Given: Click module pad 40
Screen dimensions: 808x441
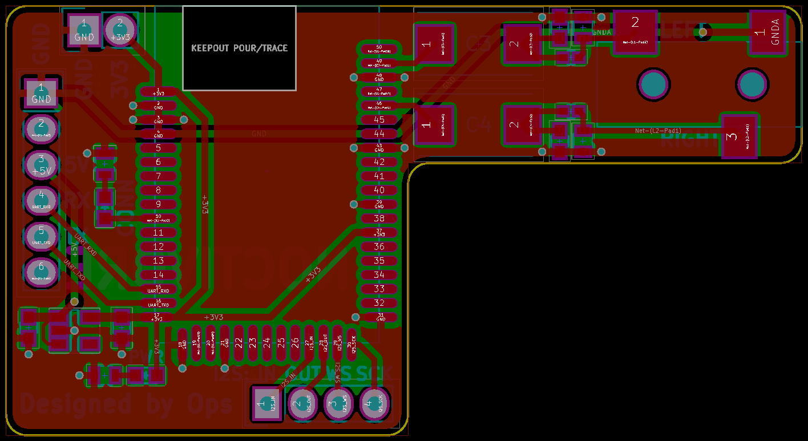Looking at the screenshot, I should 379,190.
